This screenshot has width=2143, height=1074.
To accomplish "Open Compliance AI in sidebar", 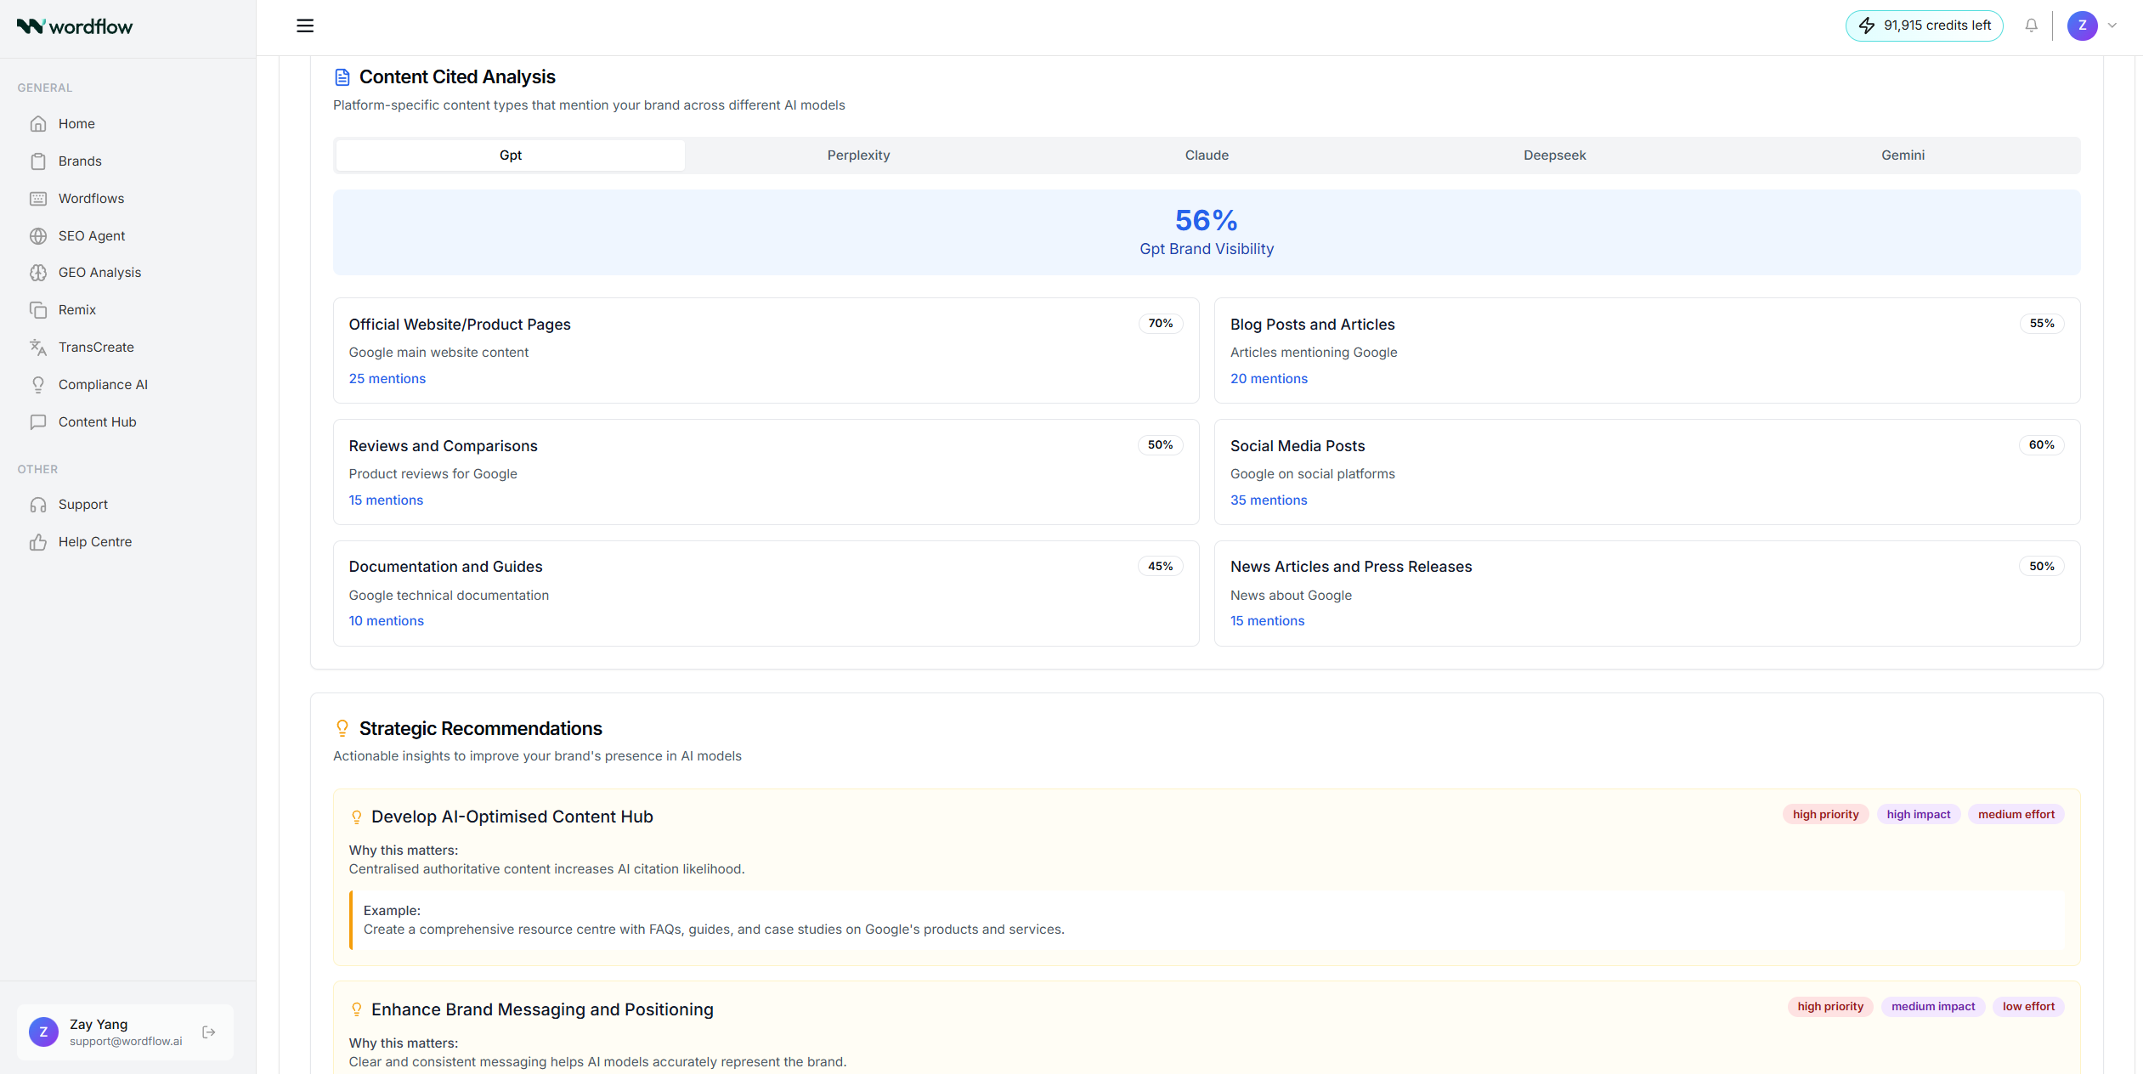I will point(103,385).
